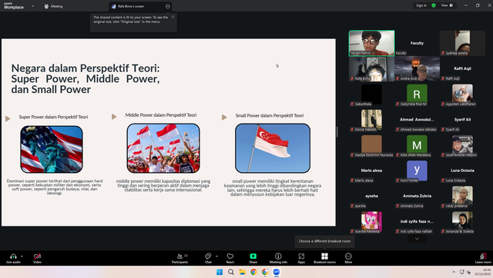Viewport: 493px width, 278px height.
Task: Click the Luna Octavia participant tile
Action: (x=462, y=170)
